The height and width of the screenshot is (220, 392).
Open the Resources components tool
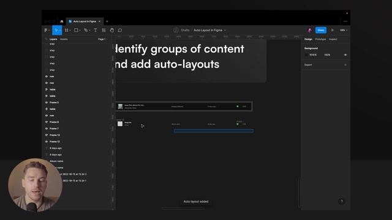coord(104,30)
